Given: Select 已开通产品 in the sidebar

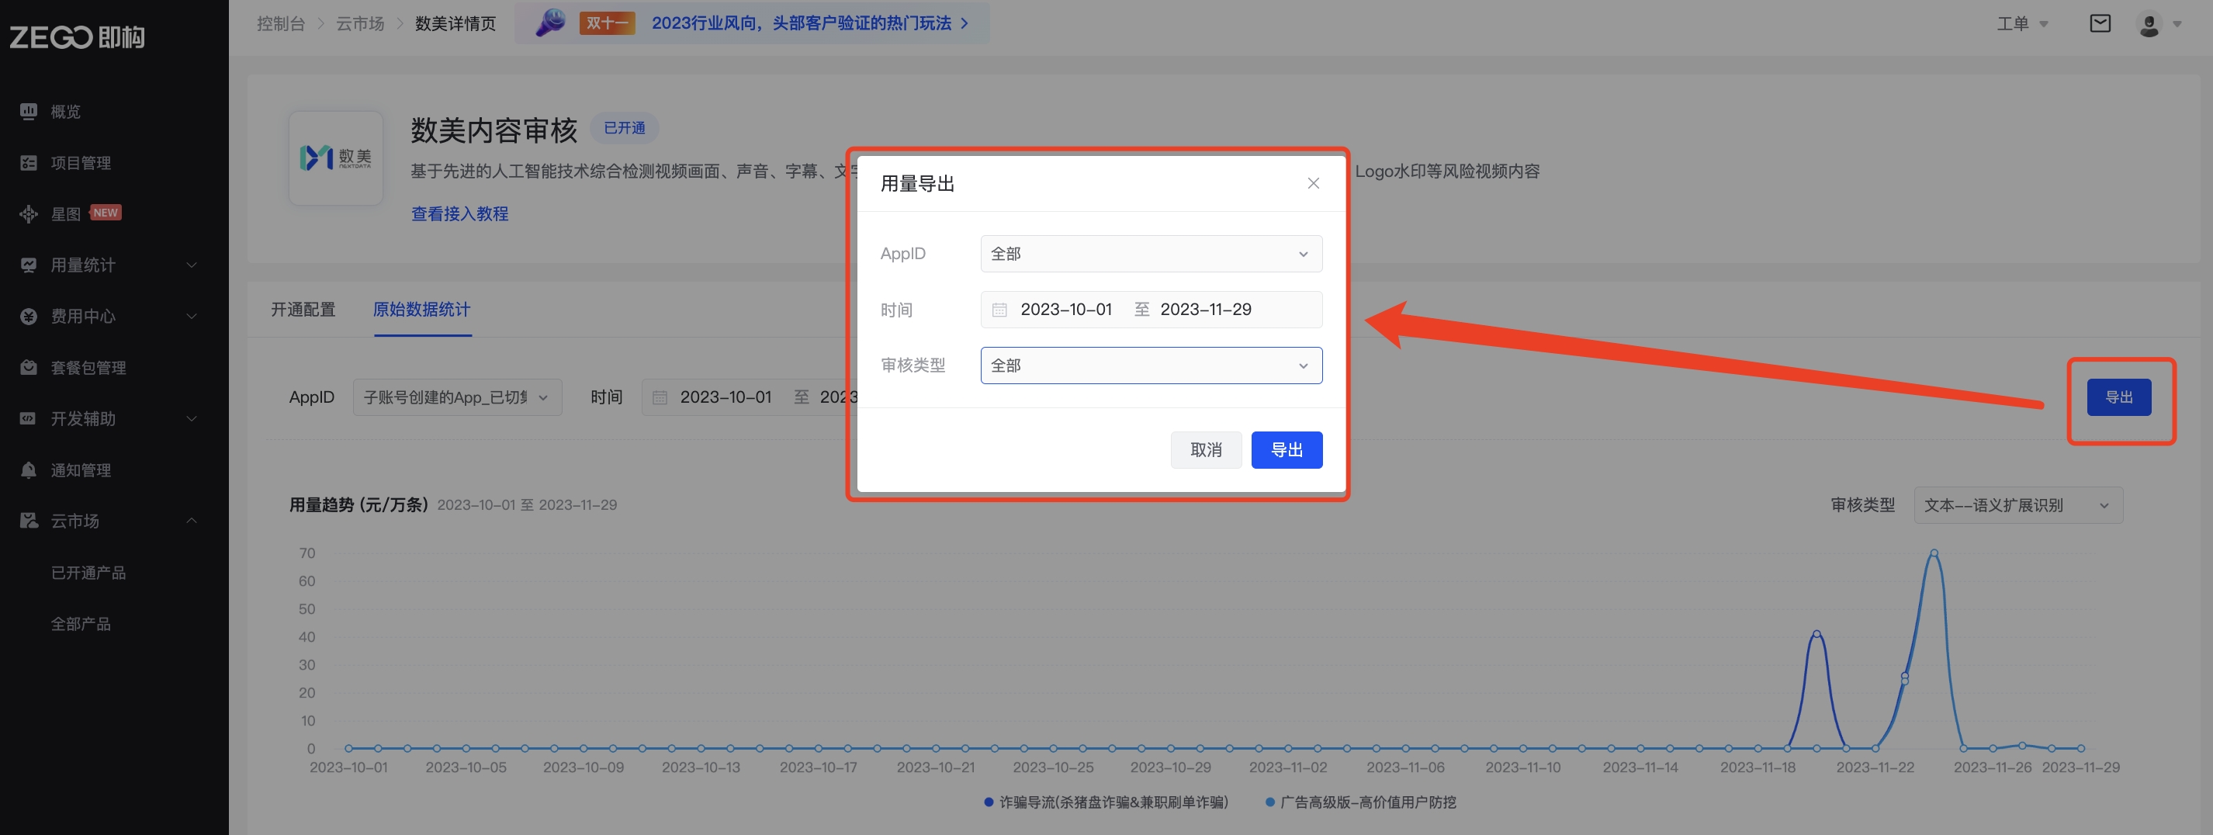Looking at the screenshot, I should point(88,573).
